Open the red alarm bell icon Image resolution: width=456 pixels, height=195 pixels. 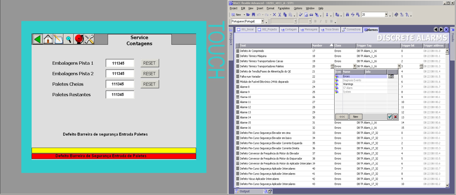click(x=79, y=39)
